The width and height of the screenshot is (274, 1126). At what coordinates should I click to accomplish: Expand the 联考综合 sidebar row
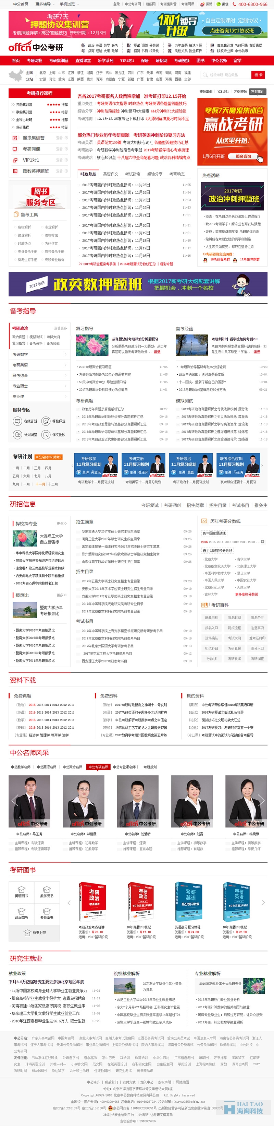[x=40, y=375]
